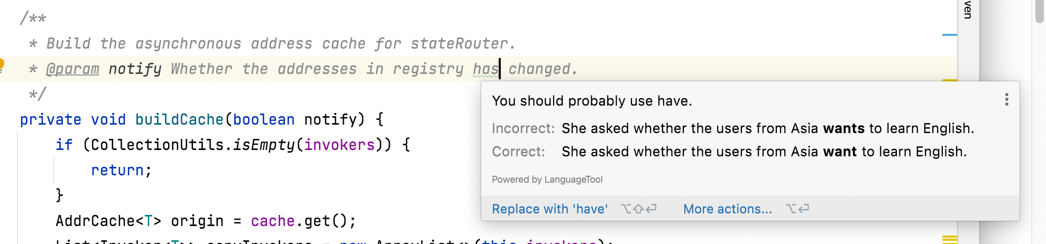The width and height of the screenshot is (1046, 244).
Task: Click 'Replace with have' quick fix
Action: pos(550,209)
